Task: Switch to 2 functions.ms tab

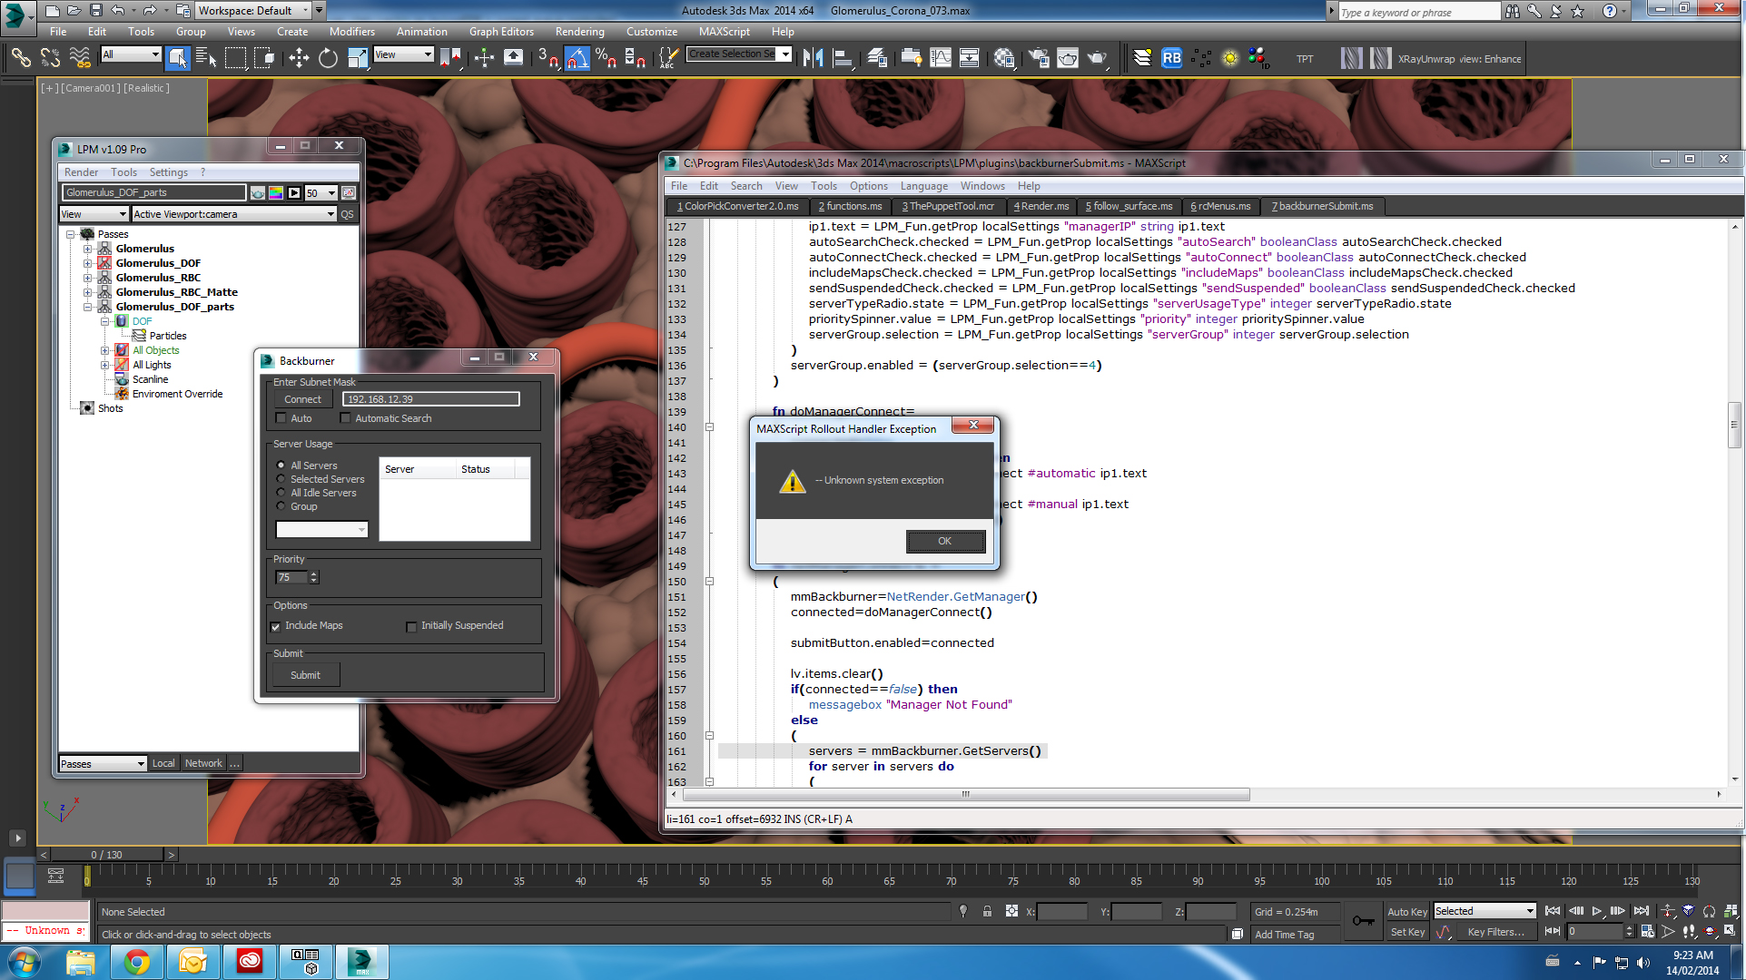Action: [x=850, y=206]
